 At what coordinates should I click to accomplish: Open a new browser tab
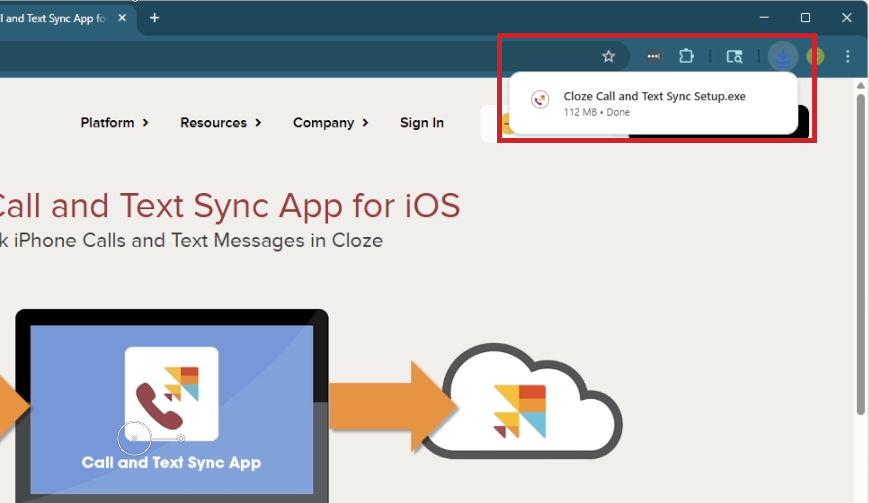pos(155,18)
